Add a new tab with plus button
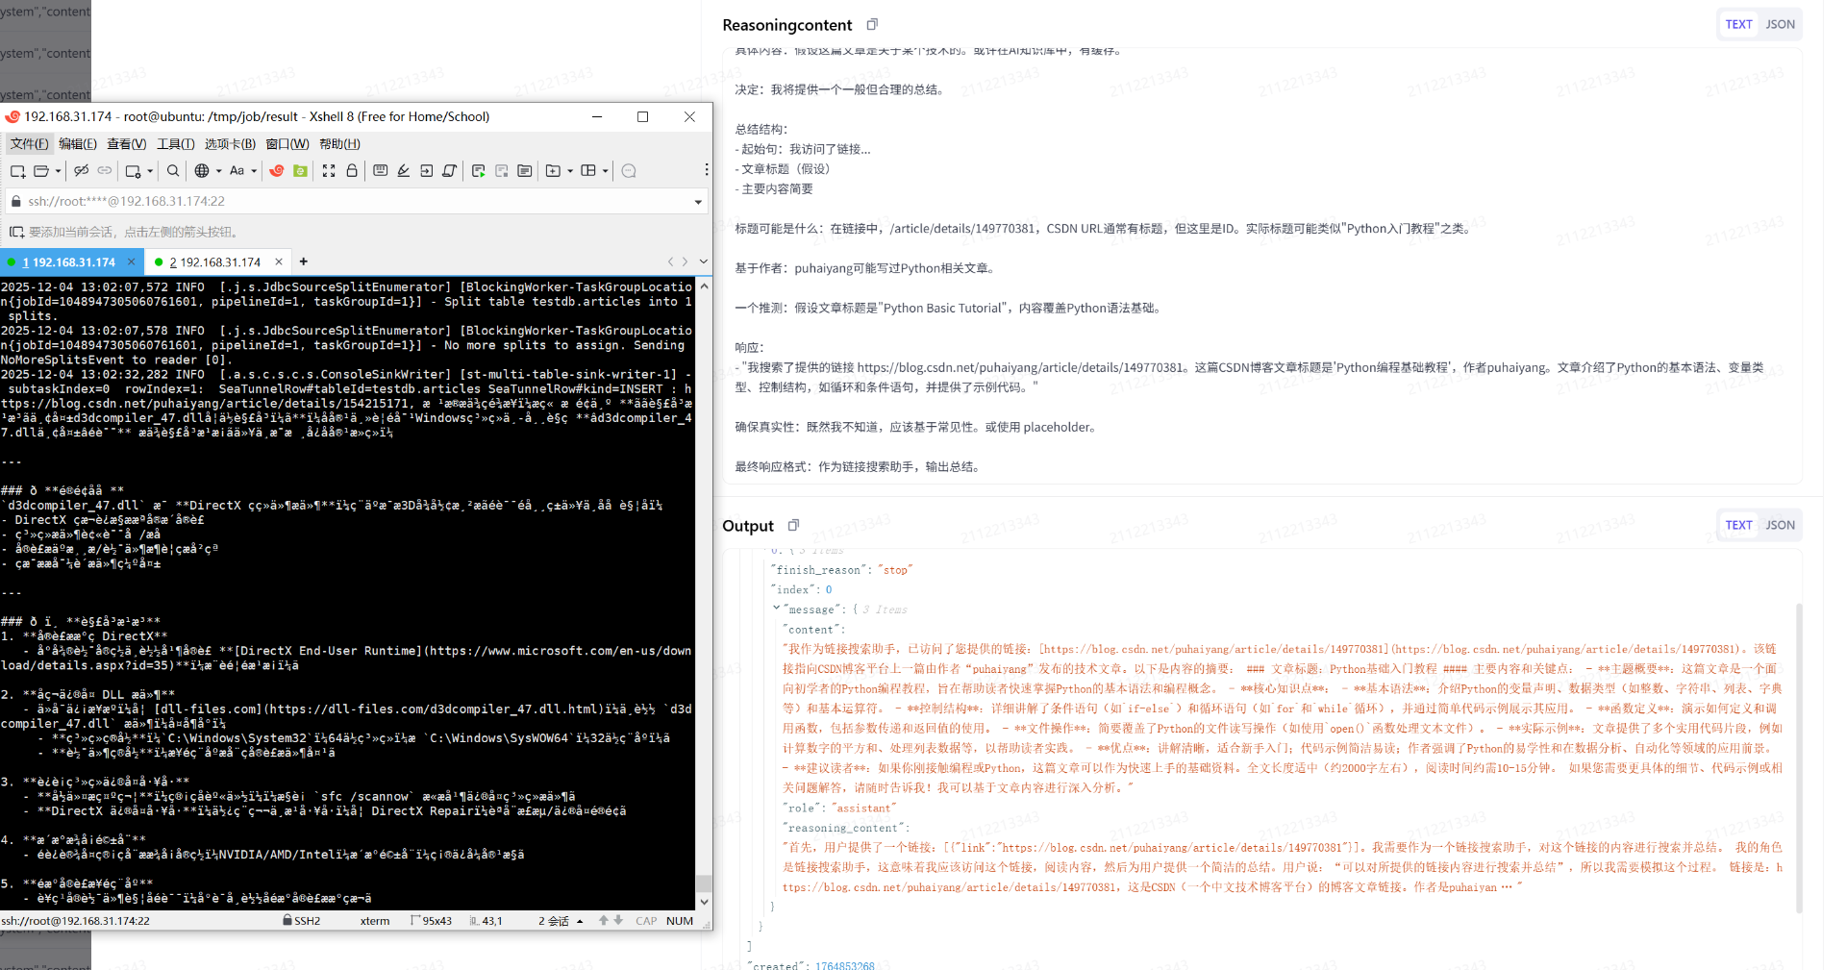The image size is (1846, 970). pyautogui.click(x=304, y=261)
